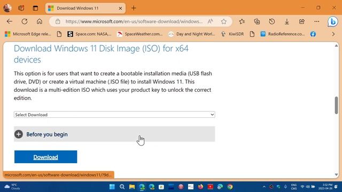Open Firefox from the taskbar
342x192 pixels.
coord(200,187)
